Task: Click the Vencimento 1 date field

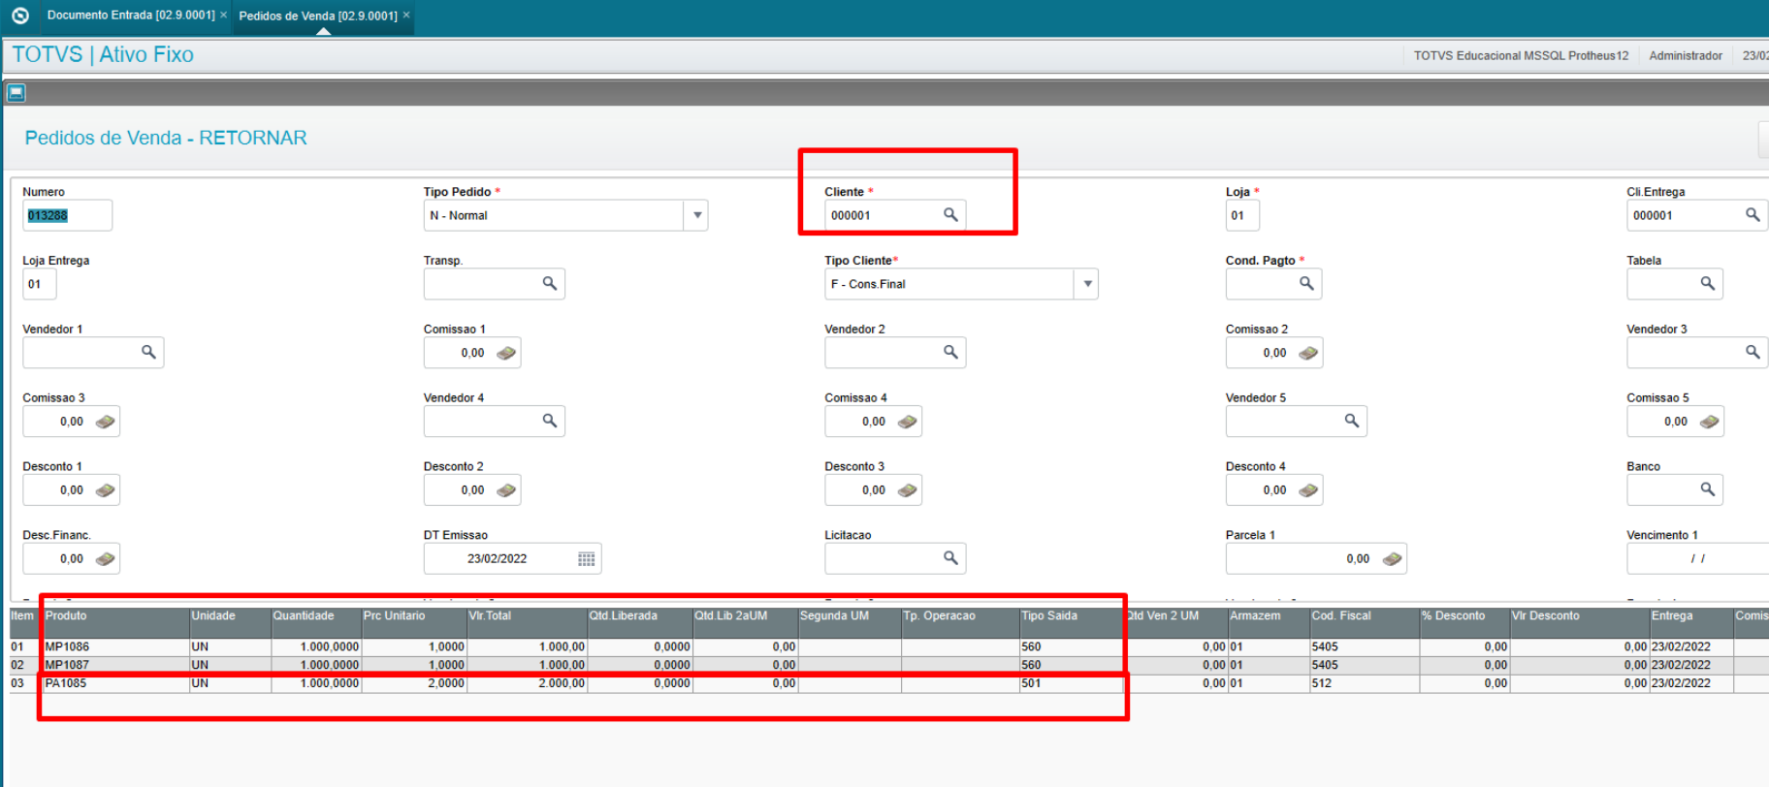Action: (x=1697, y=559)
